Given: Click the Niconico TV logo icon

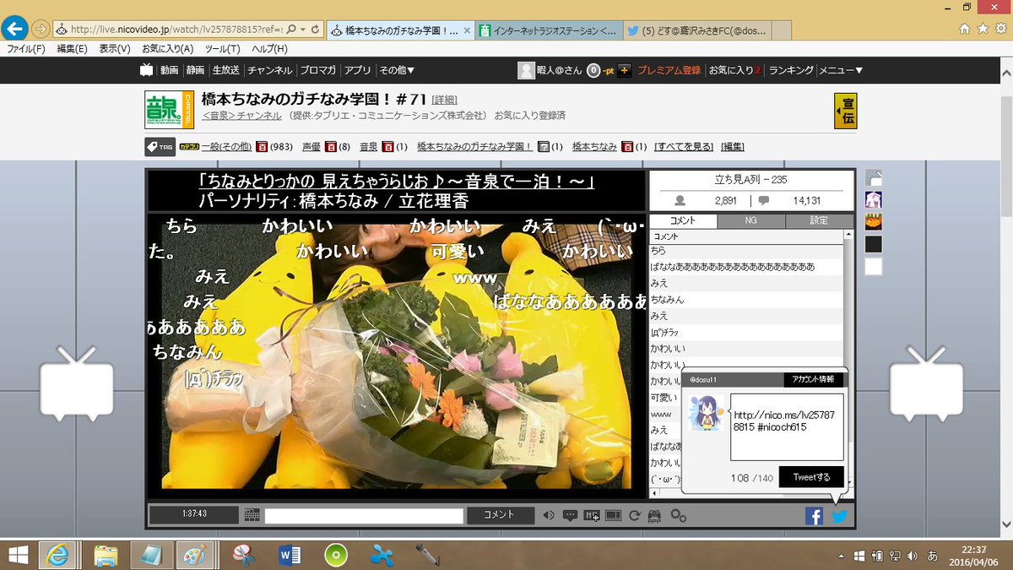Looking at the screenshot, I should pyautogui.click(x=147, y=70).
